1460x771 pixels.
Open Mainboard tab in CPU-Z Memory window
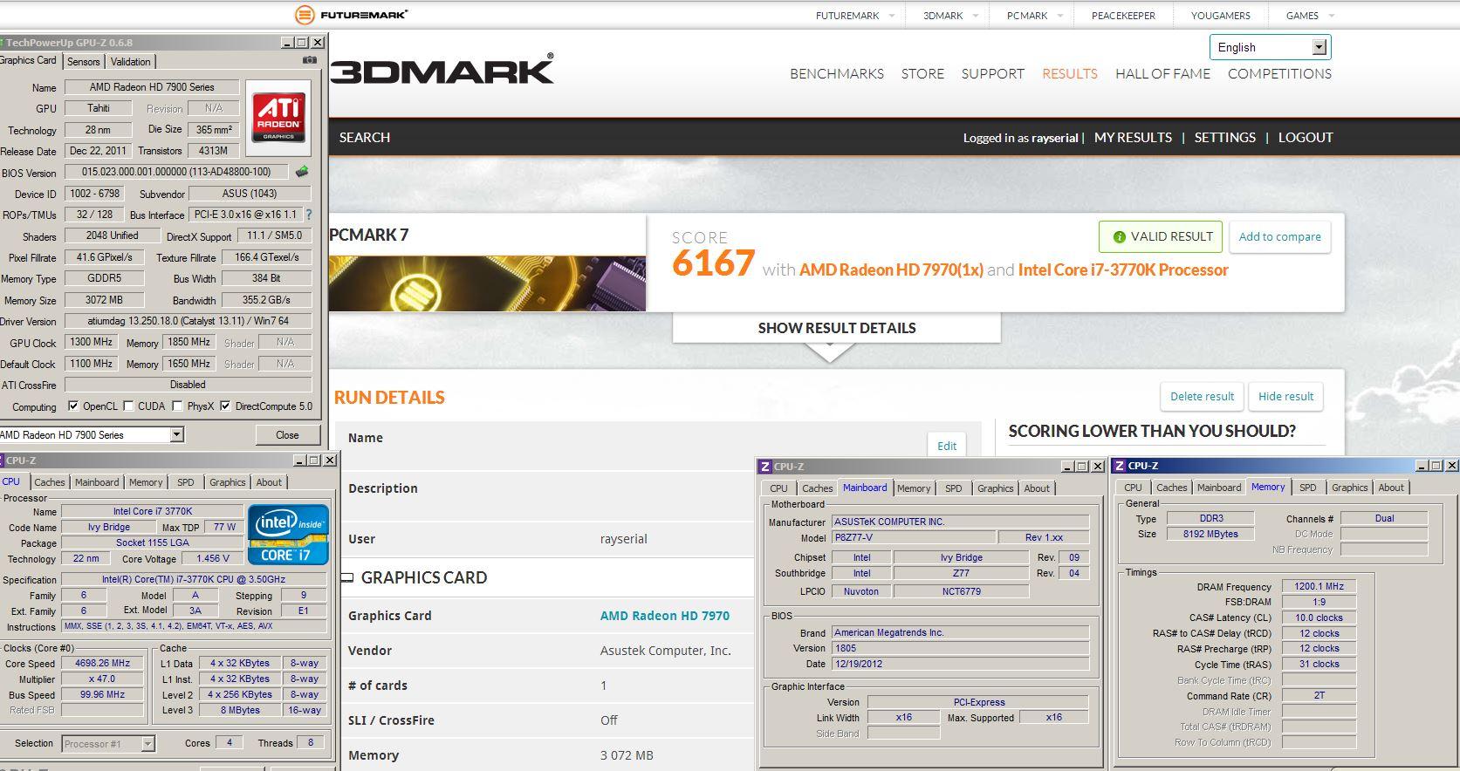pyautogui.click(x=1218, y=488)
